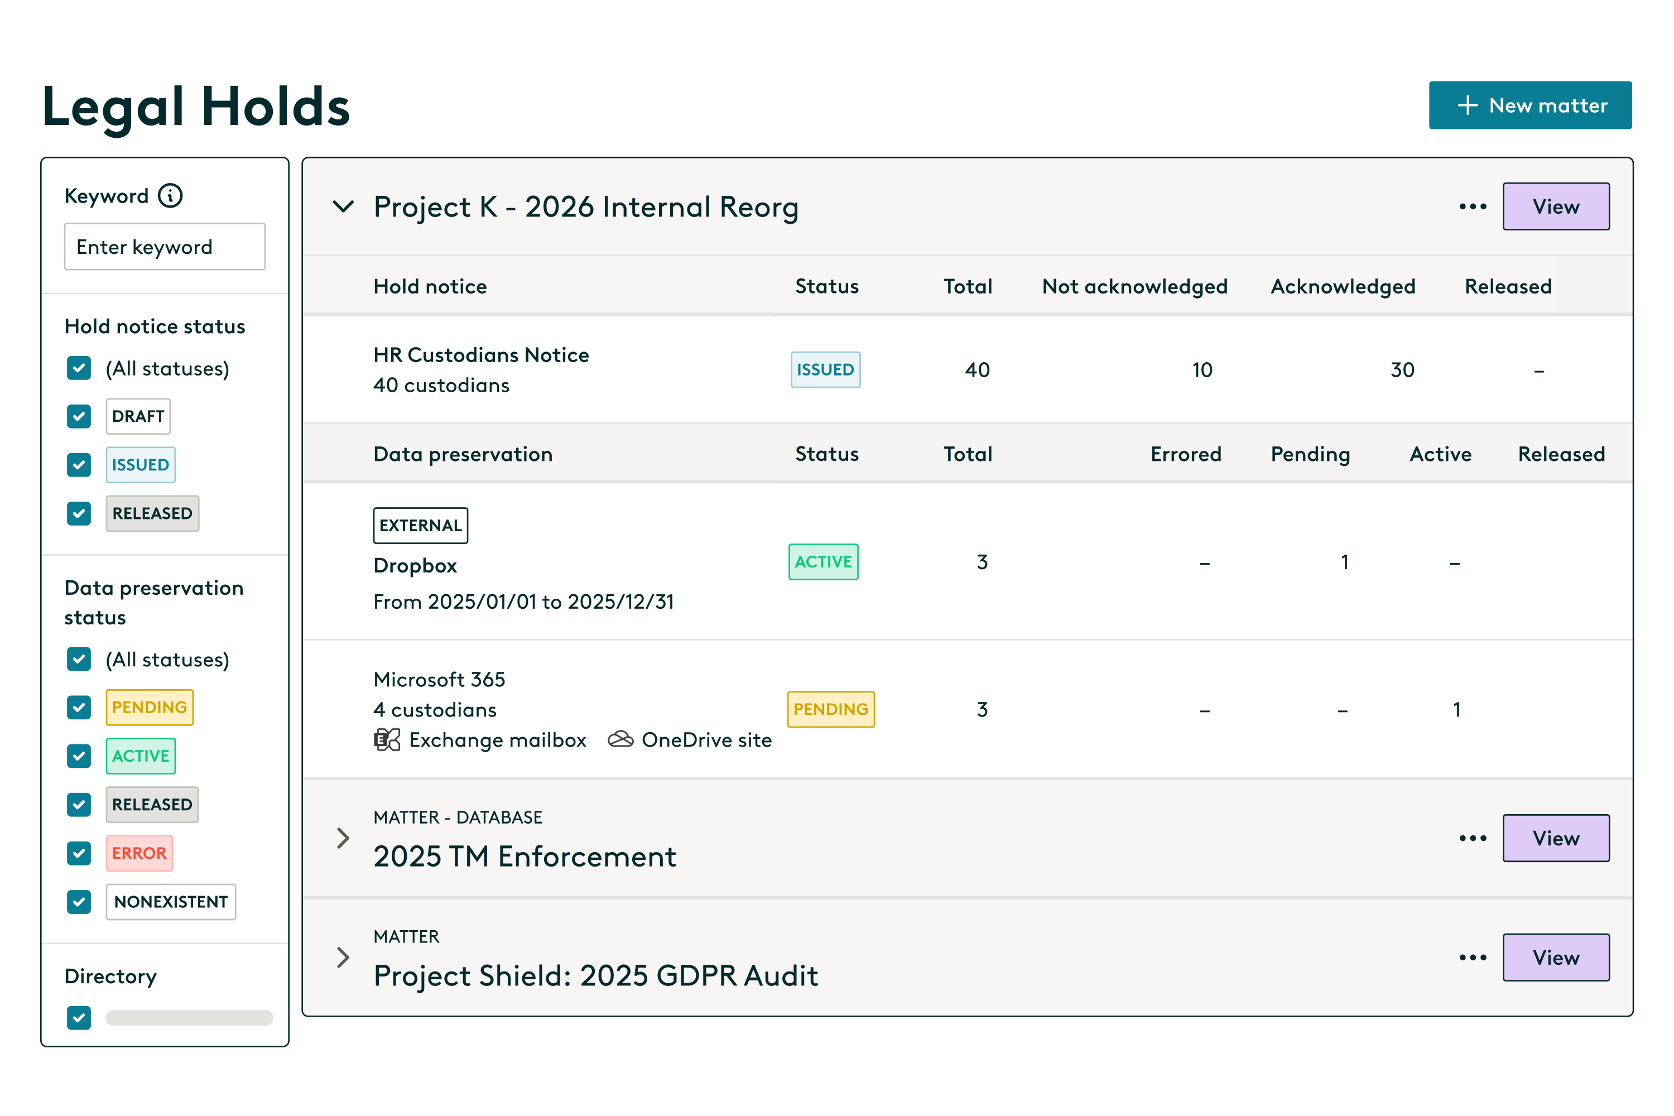Click the OneDrive site cloud icon

click(620, 740)
